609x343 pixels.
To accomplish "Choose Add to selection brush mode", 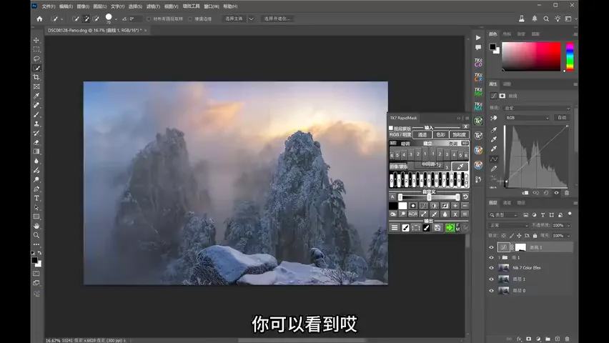I will pos(86,19).
